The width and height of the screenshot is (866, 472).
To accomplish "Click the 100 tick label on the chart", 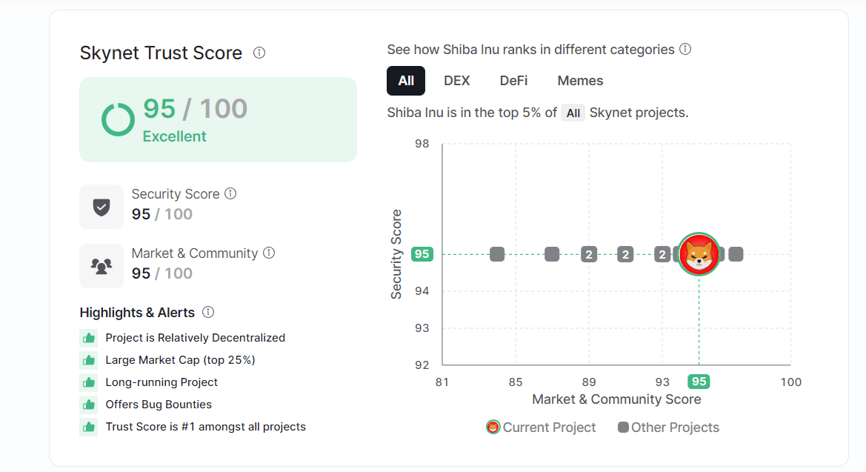I will point(791,382).
